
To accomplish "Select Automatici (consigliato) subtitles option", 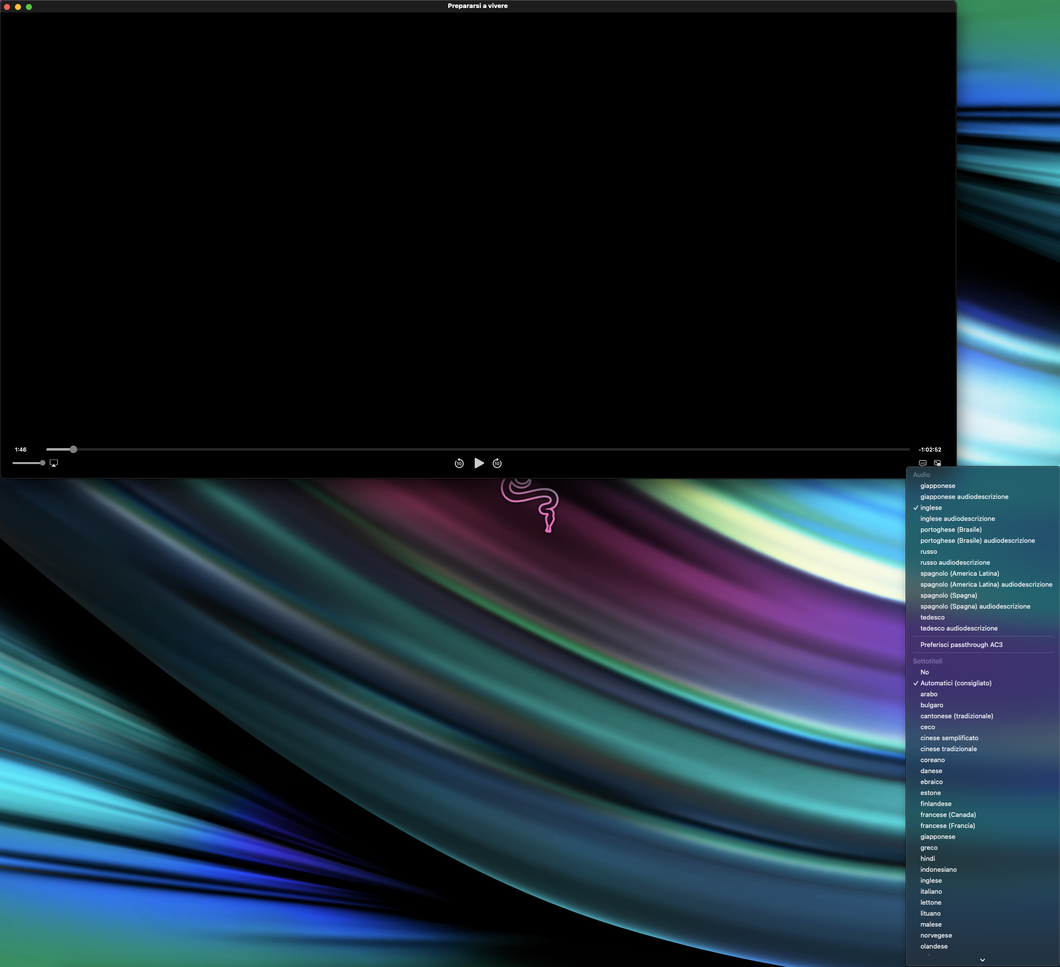I will point(955,683).
